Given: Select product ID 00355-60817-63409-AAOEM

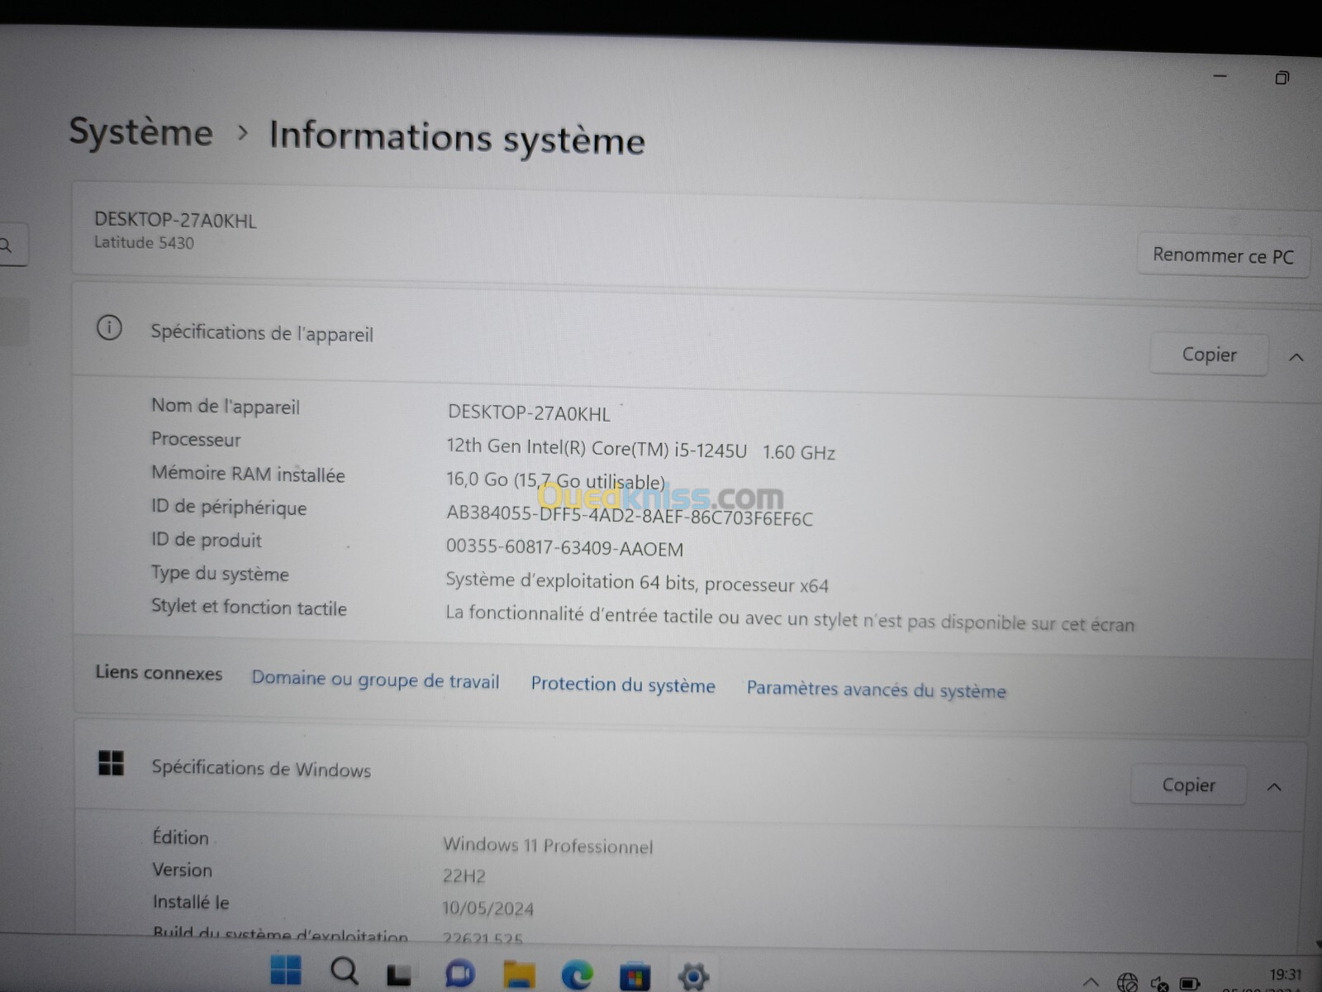Looking at the screenshot, I should (x=564, y=548).
